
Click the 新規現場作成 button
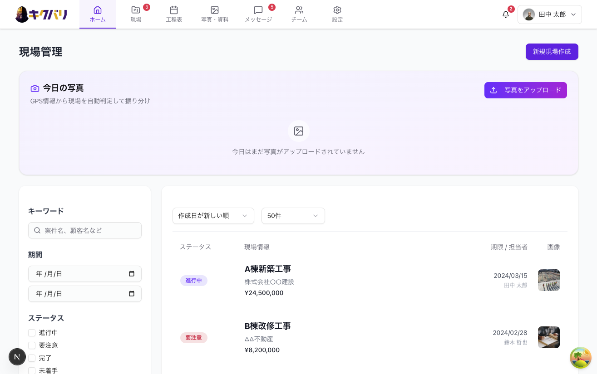pos(552,52)
